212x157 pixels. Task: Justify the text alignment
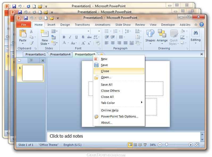coord(126,43)
